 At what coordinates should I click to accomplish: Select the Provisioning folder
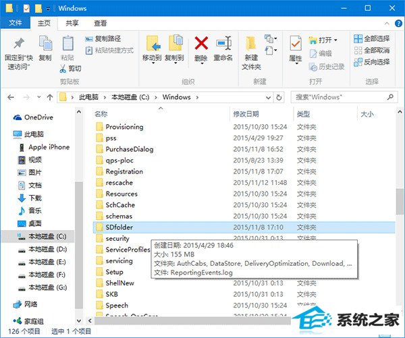(124, 127)
